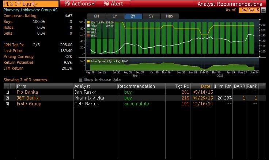Click the red %Sell legend swatch
The image size is (269, 160).
pyautogui.click(x=88, y=35)
